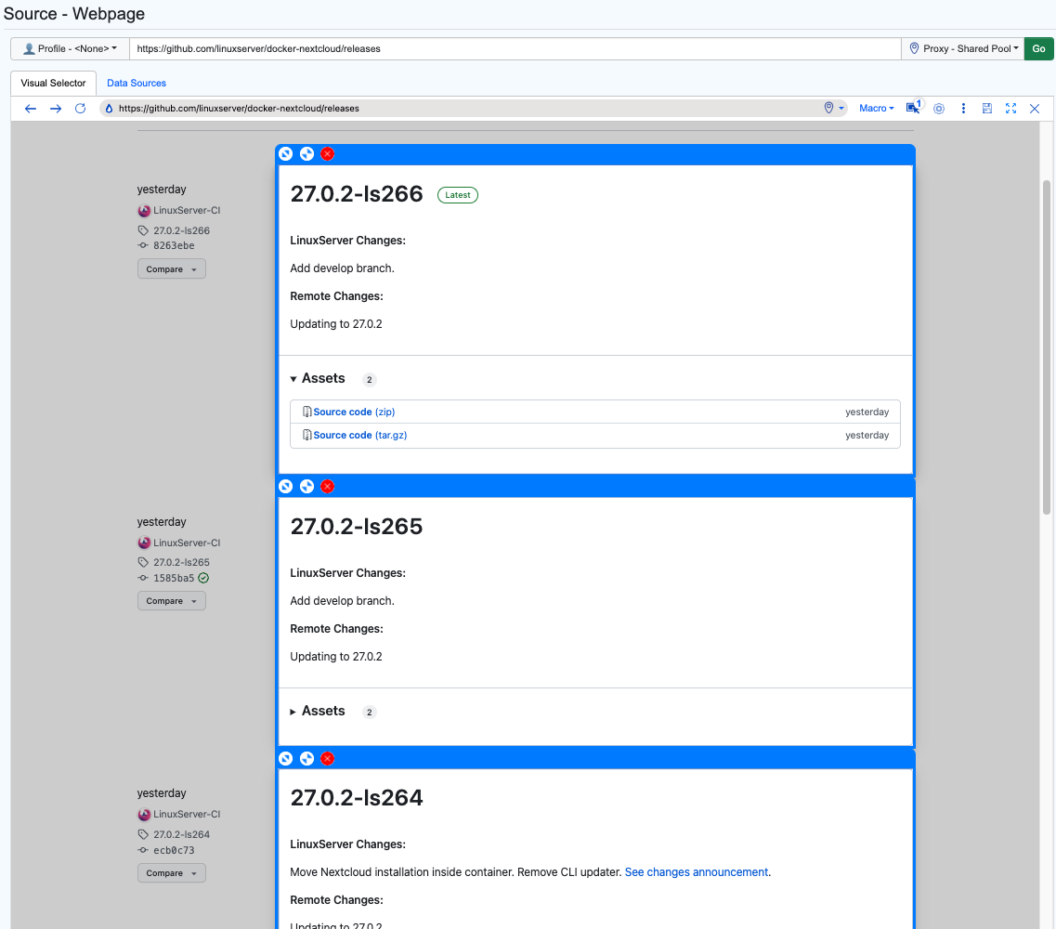
Task: Open the selection counter icon with badge 1
Action: tap(913, 108)
